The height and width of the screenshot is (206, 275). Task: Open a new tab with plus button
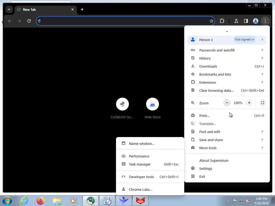click(82, 9)
